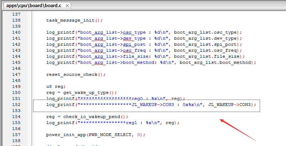Click reset_source_check() call
The height and width of the screenshot is (146, 286).
point(76,74)
